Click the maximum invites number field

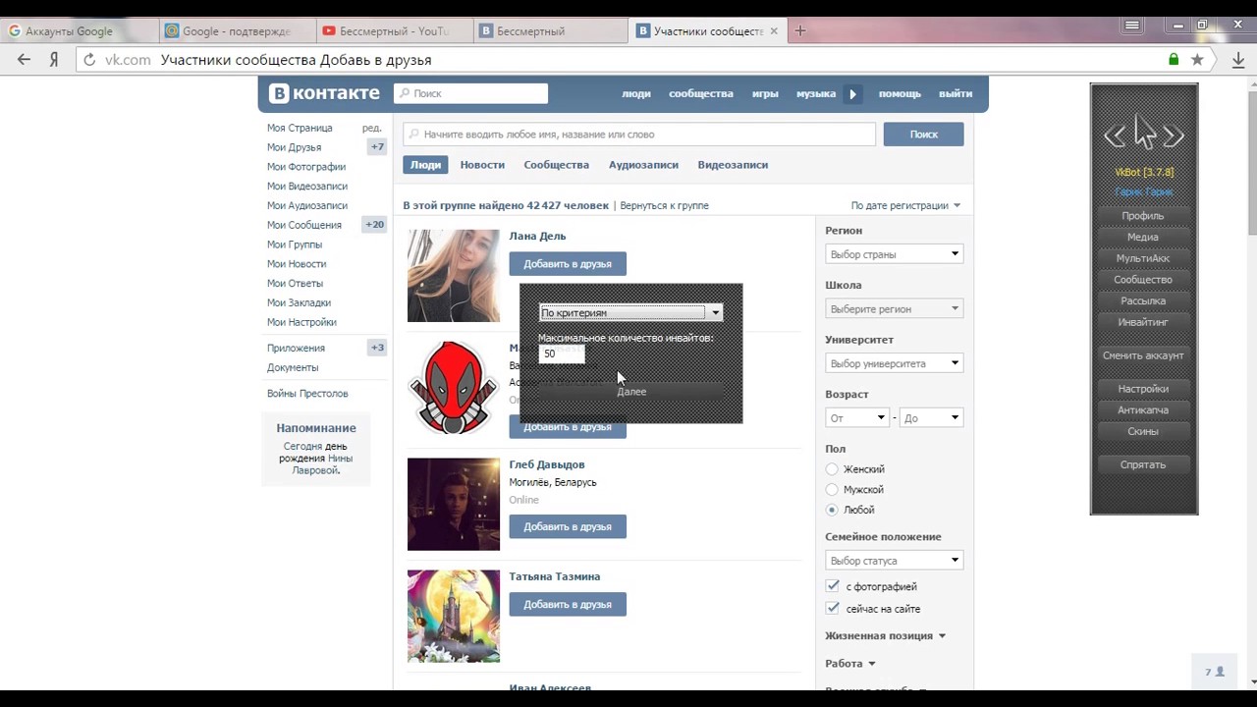pyautogui.click(x=562, y=353)
